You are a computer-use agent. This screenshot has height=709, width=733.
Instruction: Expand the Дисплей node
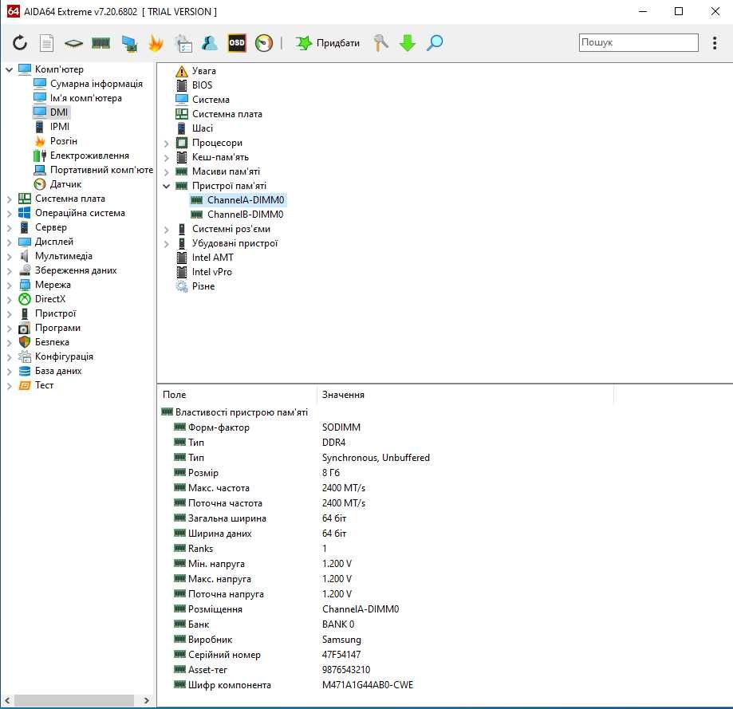click(x=9, y=242)
